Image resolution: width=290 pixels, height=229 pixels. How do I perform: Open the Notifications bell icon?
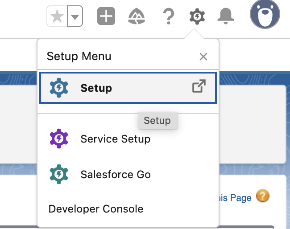[x=226, y=16]
